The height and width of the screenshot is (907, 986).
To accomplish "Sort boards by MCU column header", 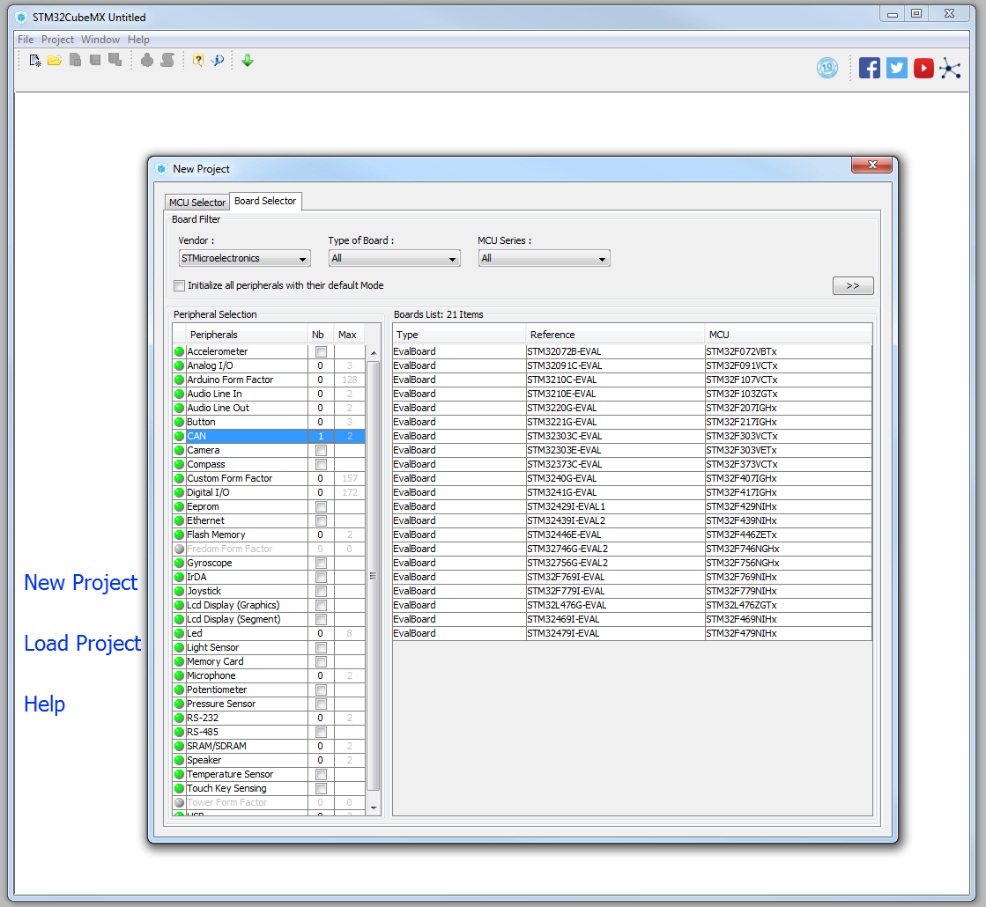I will [x=789, y=335].
